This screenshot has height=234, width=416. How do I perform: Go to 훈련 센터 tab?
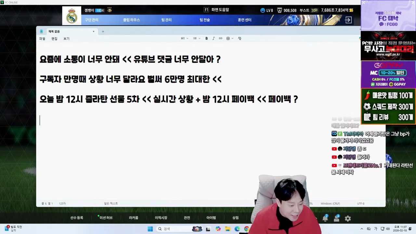point(245,20)
